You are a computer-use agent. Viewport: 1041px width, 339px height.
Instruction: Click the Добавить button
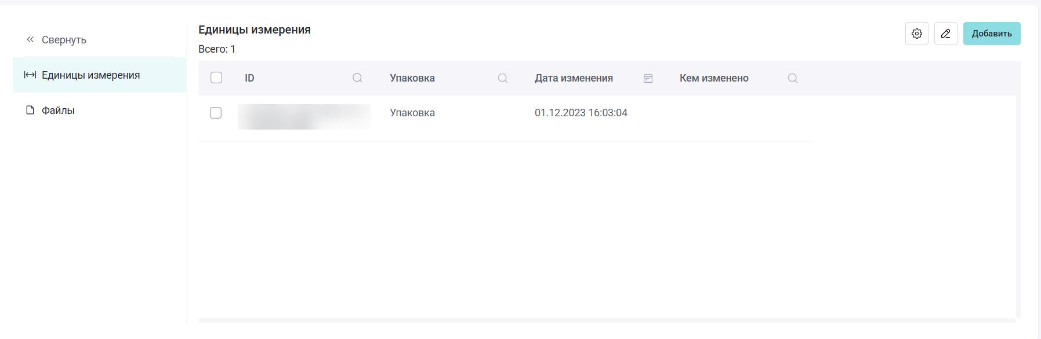[x=992, y=34]
